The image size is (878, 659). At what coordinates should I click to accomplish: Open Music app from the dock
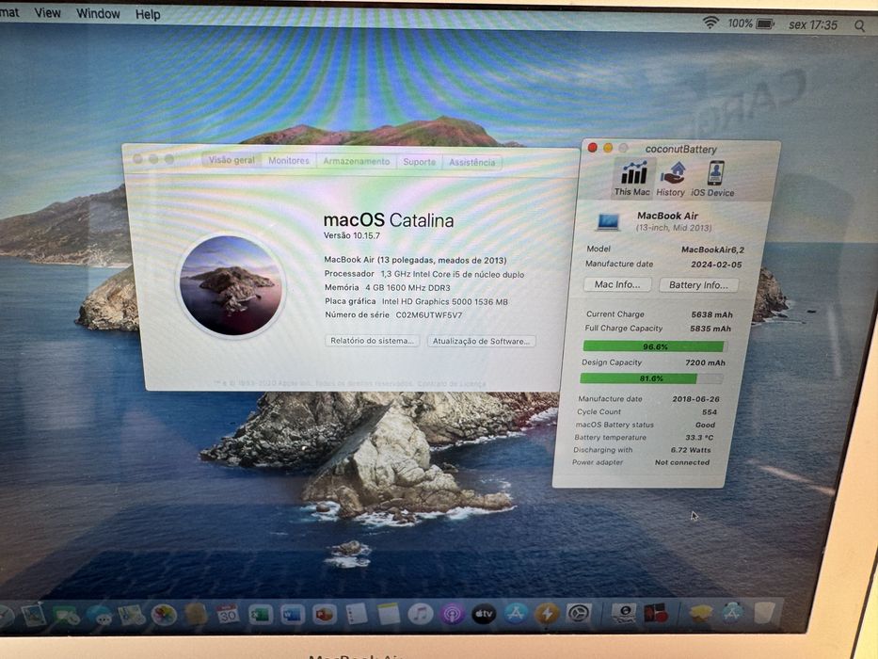coord(420,614)
